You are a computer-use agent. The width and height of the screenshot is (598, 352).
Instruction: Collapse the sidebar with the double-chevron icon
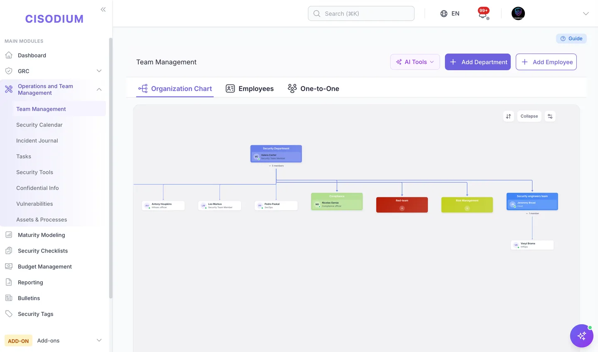coord(103,10)
